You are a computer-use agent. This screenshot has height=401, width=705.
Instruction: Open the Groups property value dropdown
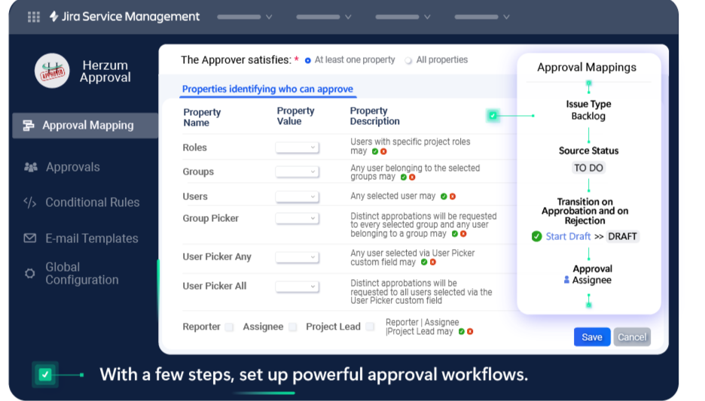pyautogui.click(x=298, y=172)
